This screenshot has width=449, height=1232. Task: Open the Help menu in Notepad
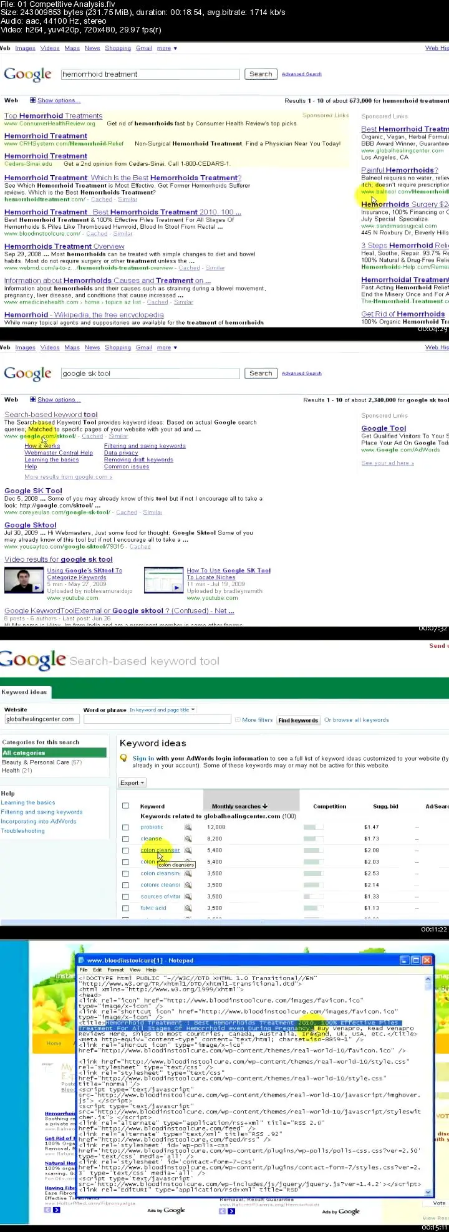click(151, 970)
